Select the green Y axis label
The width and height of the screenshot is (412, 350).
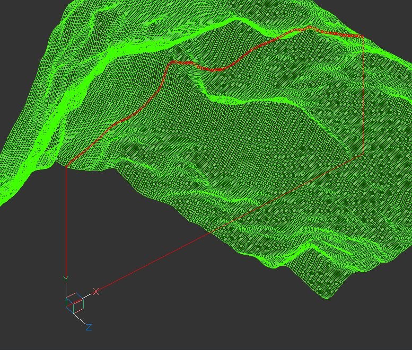coord(66,279)
